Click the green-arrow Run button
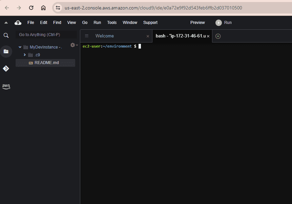 point(224,23)
